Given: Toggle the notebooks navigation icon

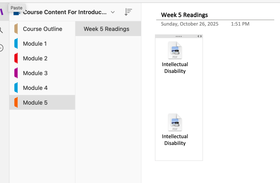Looking at the screenshot, I should click(2, 12).
